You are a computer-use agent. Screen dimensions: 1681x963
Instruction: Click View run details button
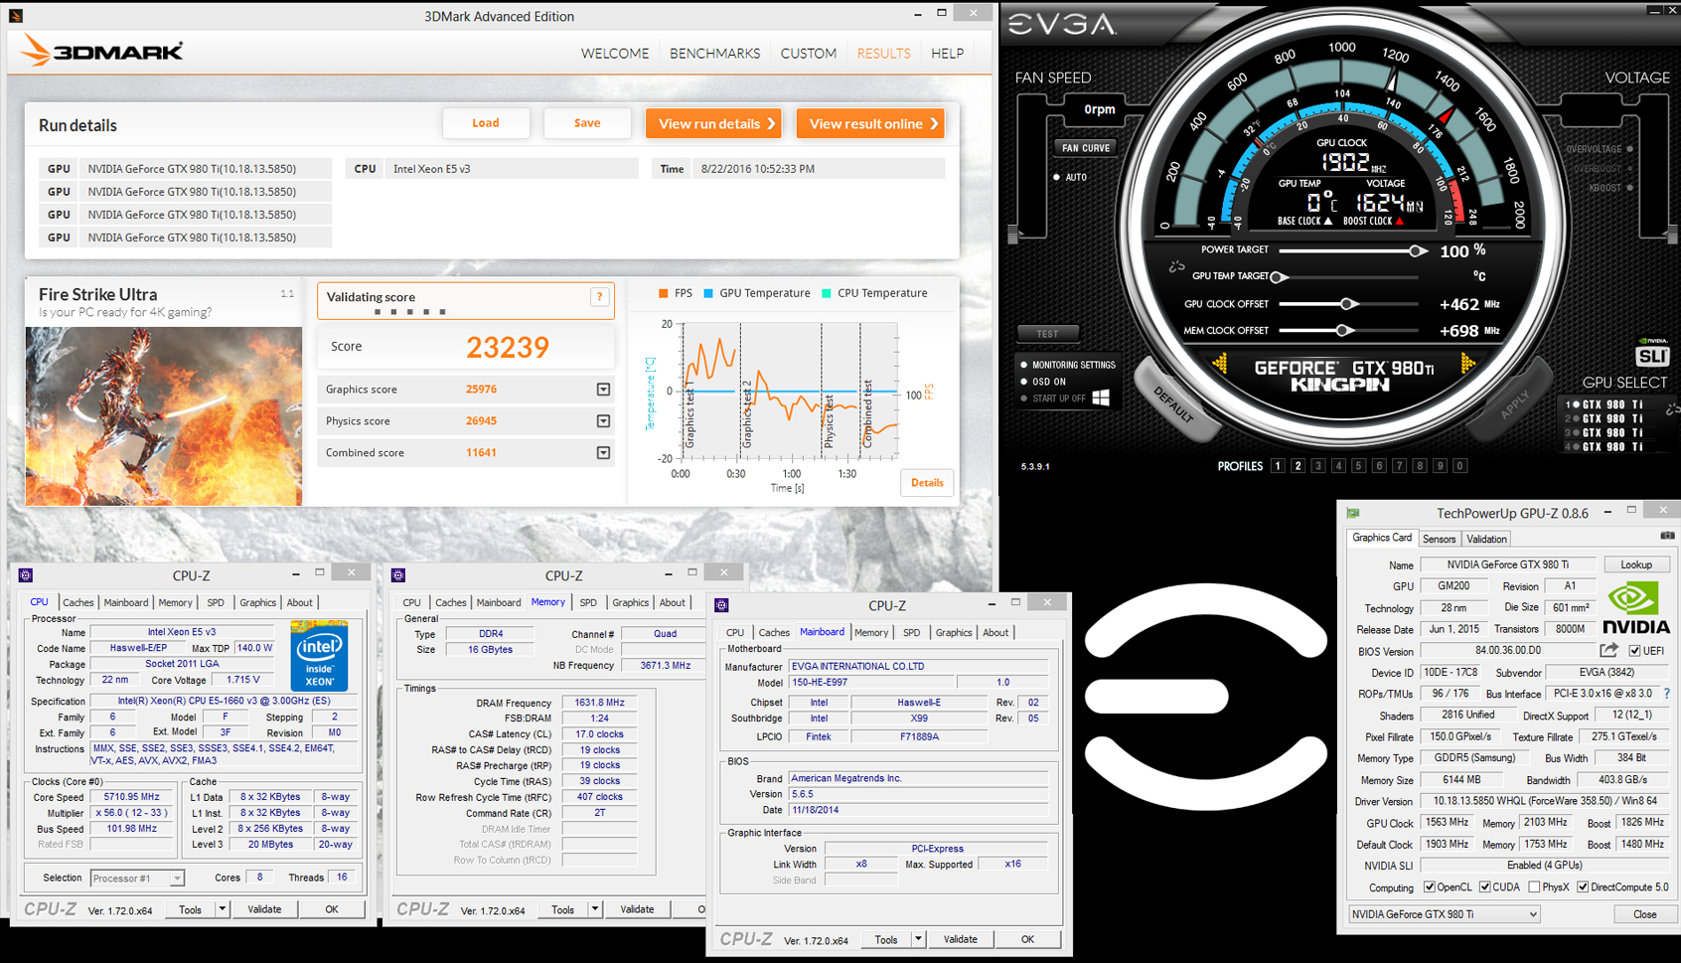[713, 124]
